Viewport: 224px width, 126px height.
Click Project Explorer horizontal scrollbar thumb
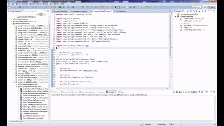16,121
